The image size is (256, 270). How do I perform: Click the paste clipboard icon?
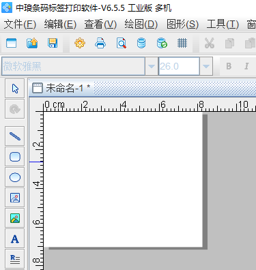250,43
